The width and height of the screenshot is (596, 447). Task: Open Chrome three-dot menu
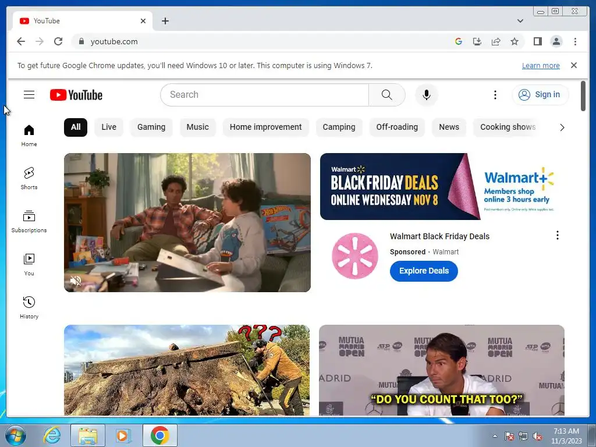point(575,41)
